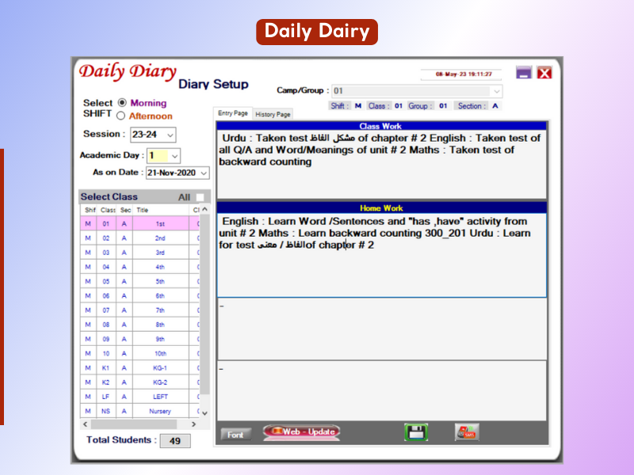634x475 pixels.
Task: Click inside the Home Work text area
Action: pyautogui.click(x=381, y=269)
